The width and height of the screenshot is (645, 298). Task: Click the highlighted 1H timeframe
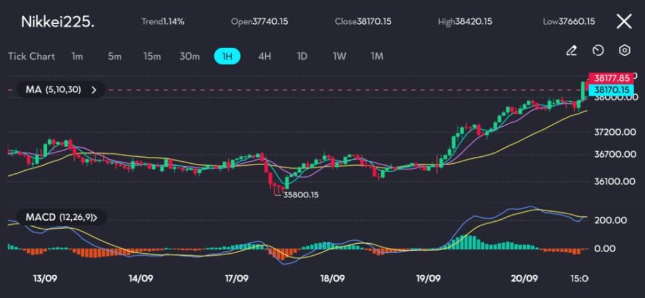tap(227, 56)
